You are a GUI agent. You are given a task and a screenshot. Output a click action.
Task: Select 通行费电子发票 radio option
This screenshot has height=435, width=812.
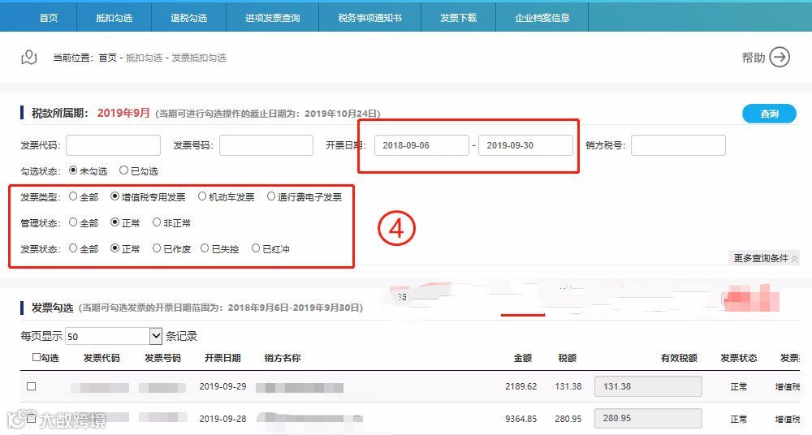(x=271, y=196)
